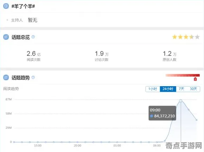Click the data point after 06:00

(165, 141)
